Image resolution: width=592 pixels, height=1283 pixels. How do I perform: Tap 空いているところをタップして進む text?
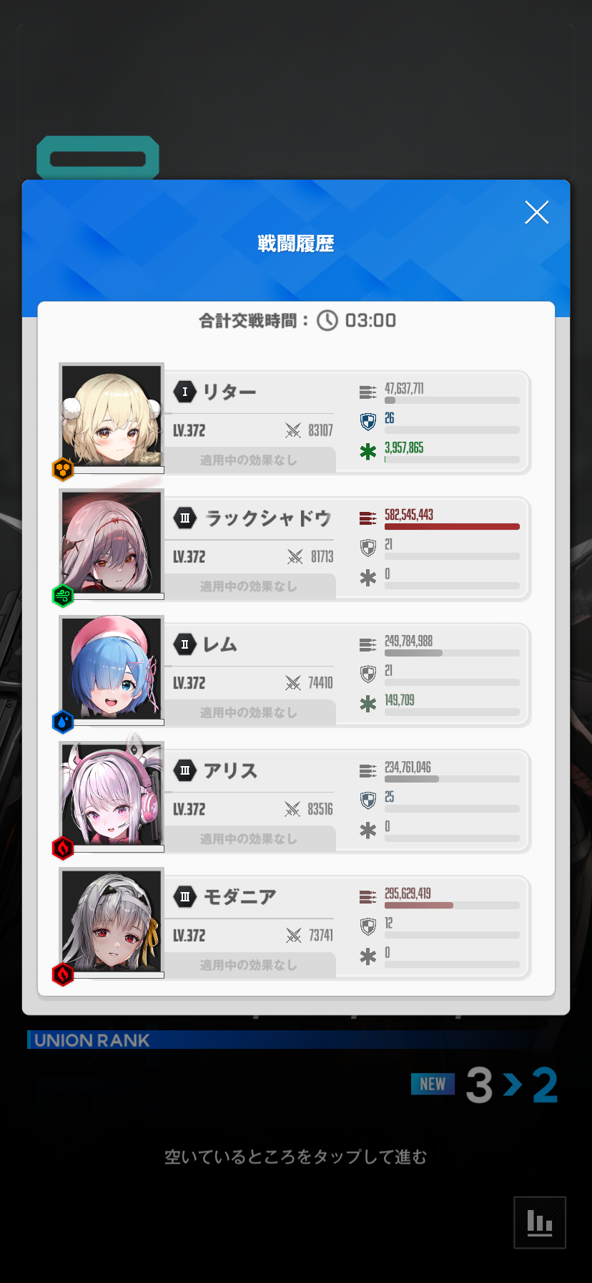pos(295,1157)
